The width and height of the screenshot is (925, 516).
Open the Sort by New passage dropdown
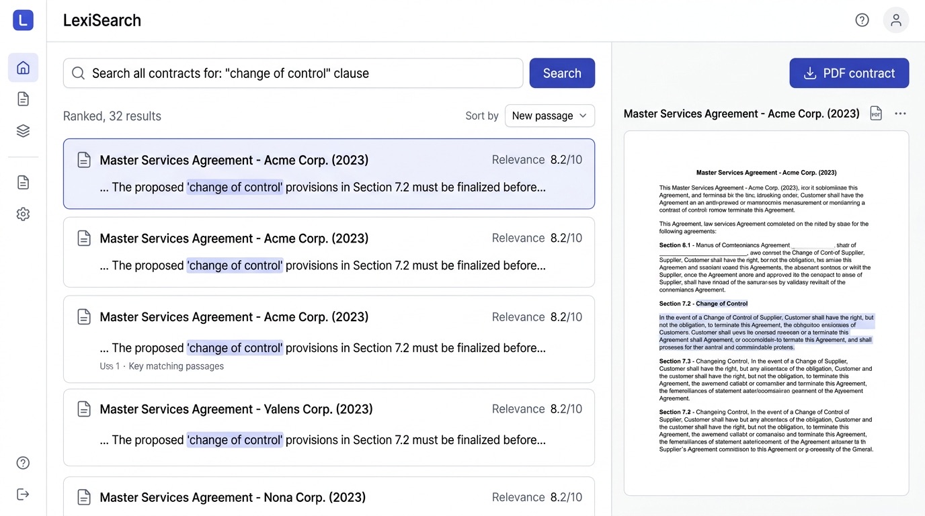[x=549, y=116]
